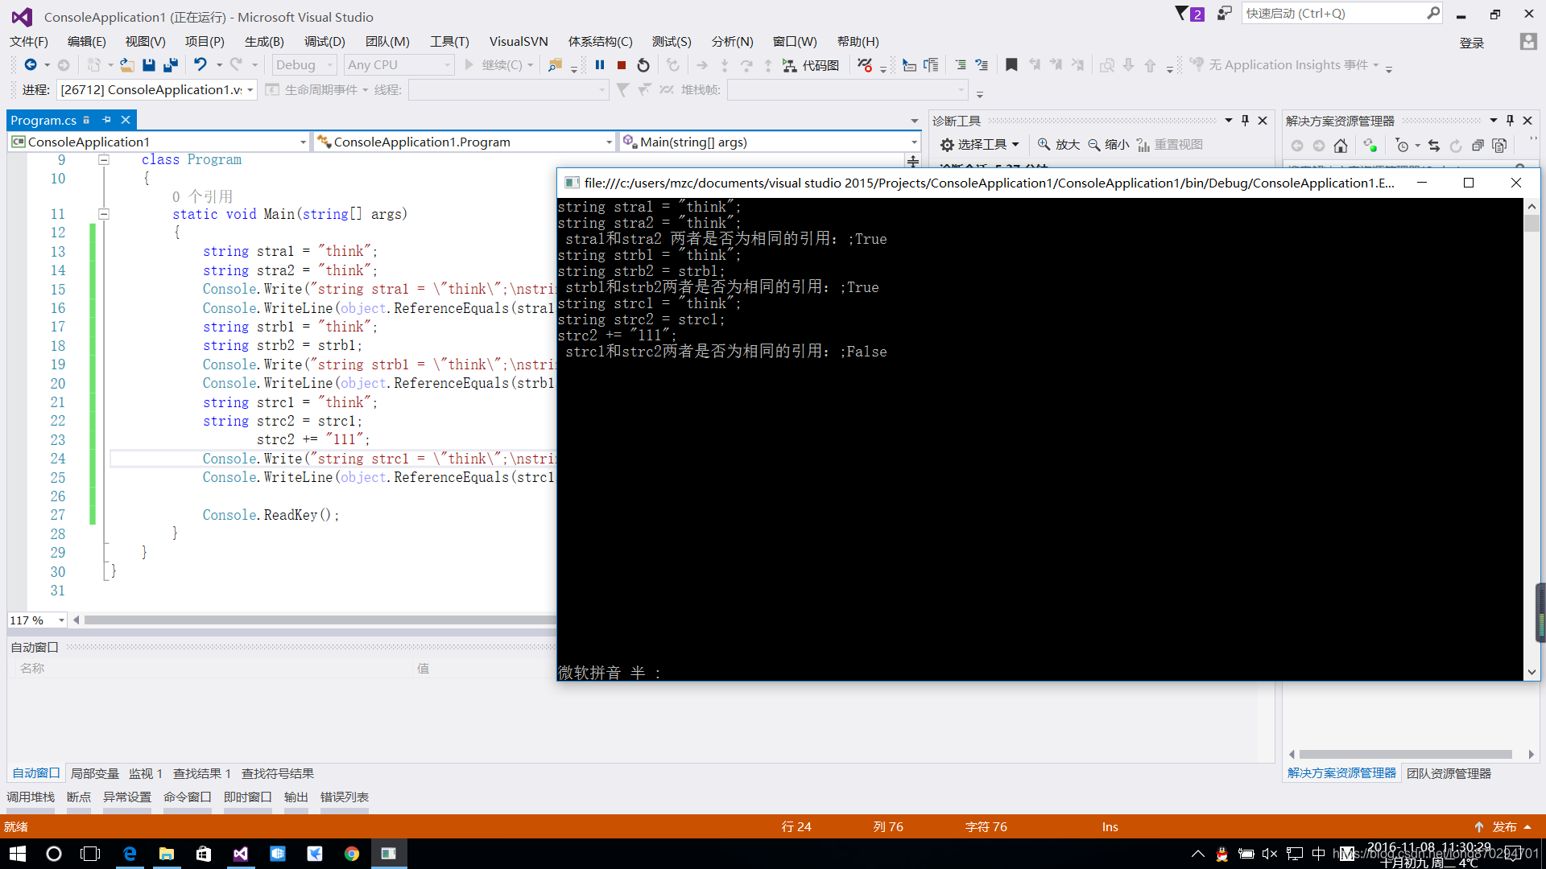Save current file with the floppy icon
This screenshot has width=1546, height=869.
[x=149, y=65]
